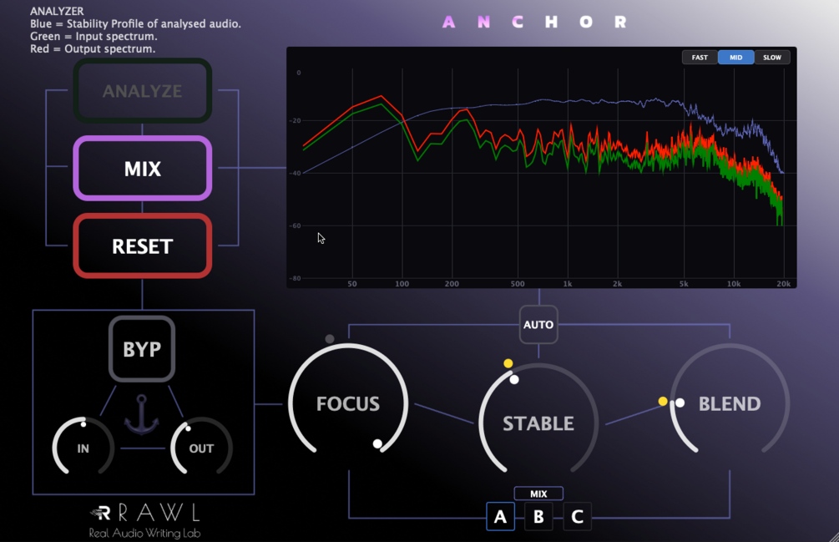Select the MID analyzer speed
Viewport: 839px width, 542px height.
[x=735, y=58]
